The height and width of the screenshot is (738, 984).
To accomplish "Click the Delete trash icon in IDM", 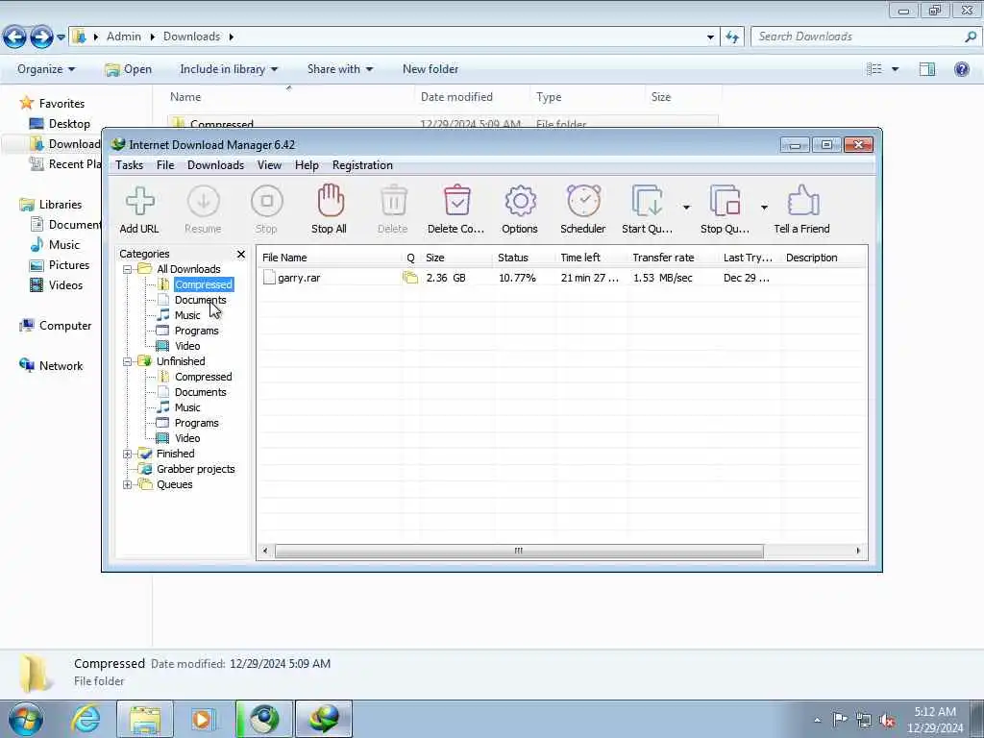I will click(393, 209).
